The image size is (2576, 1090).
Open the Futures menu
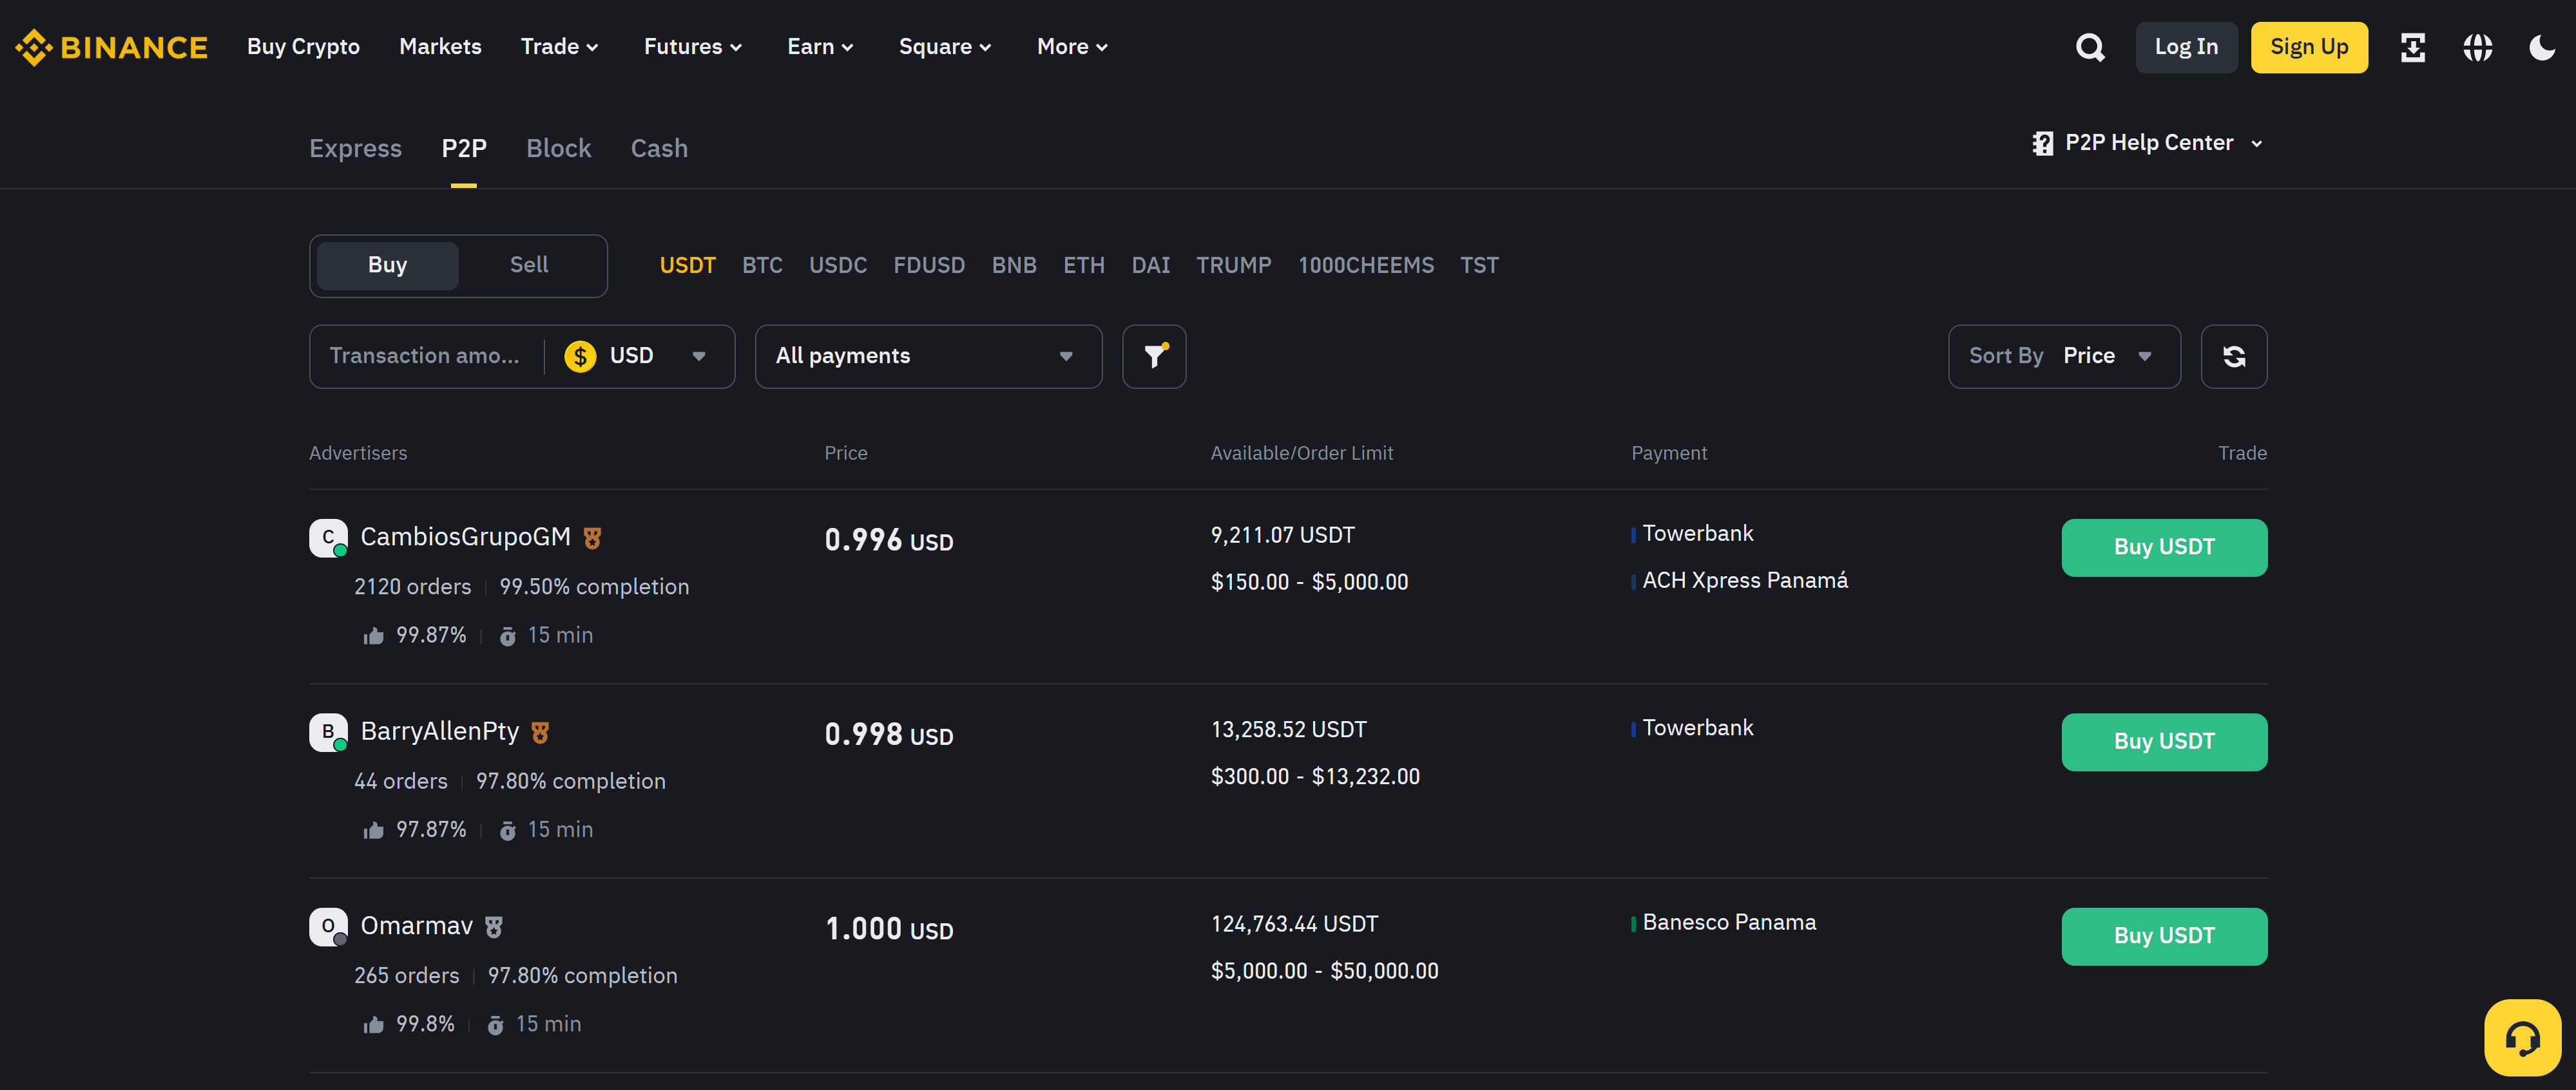pos(692,47)
